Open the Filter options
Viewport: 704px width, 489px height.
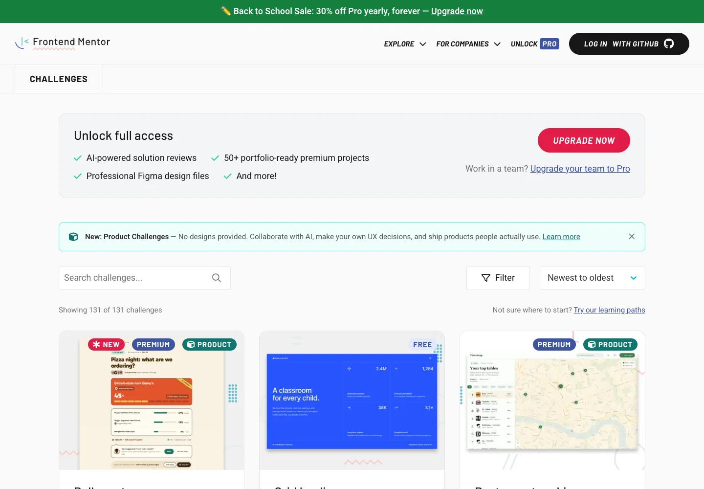[x=498, y=278]
